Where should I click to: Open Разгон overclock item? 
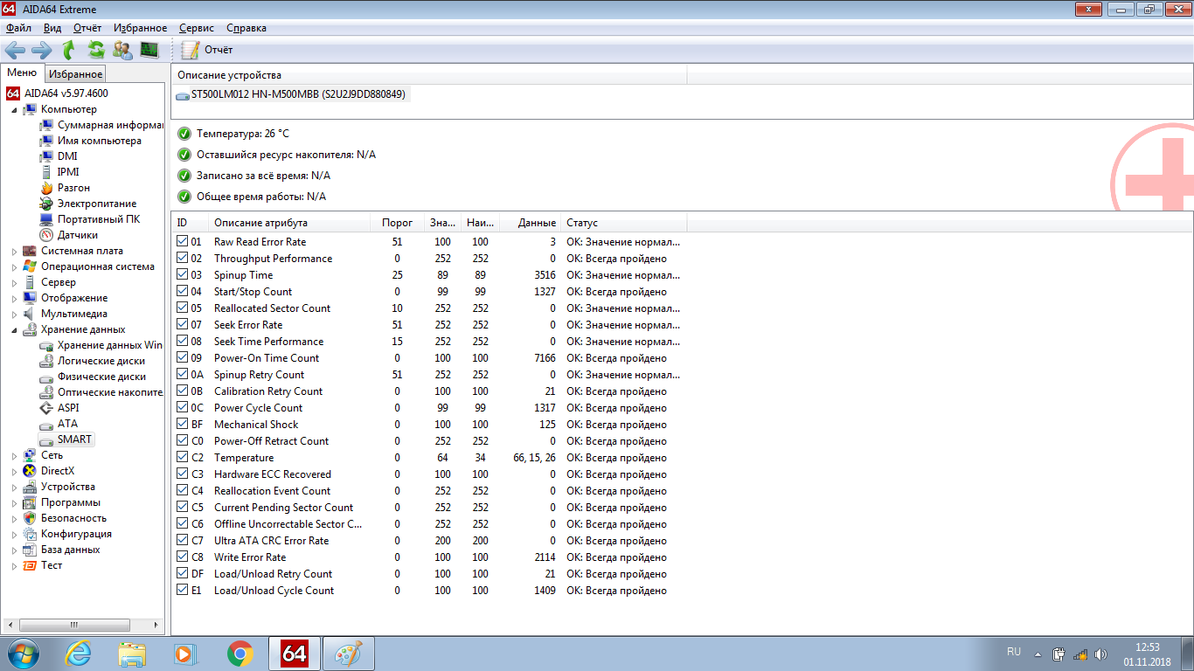(x=73, y=188)
